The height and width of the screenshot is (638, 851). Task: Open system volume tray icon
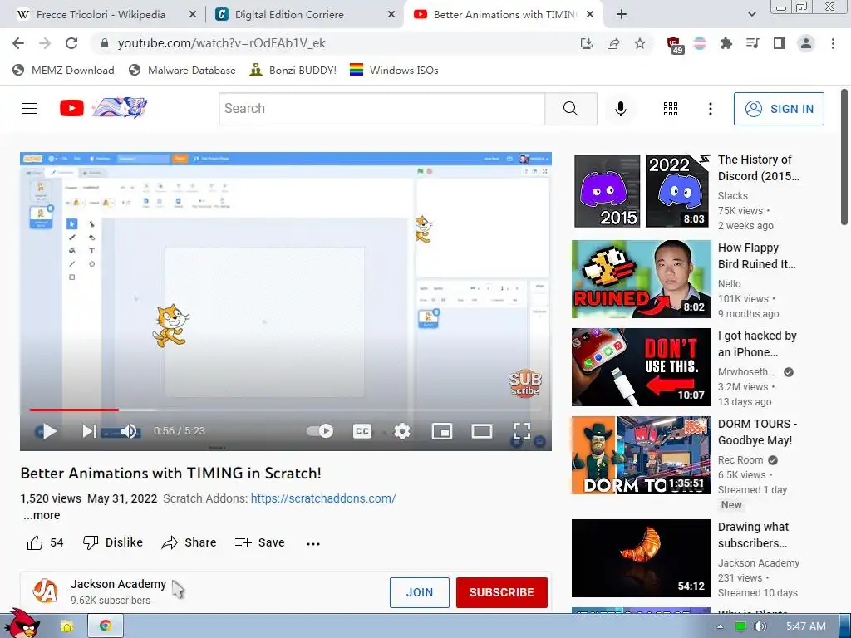[760, 626]
